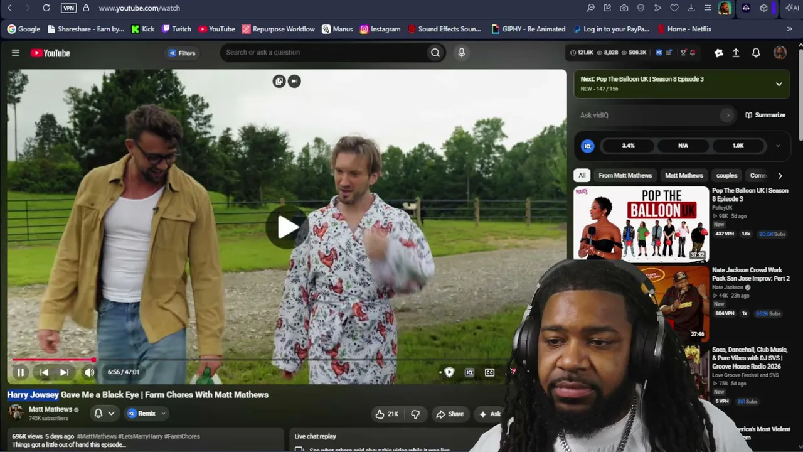Open the miniplayer icon atop the video
Viewport: 803px width, 452px height.
pyautogui.click(x=279, y=81)
